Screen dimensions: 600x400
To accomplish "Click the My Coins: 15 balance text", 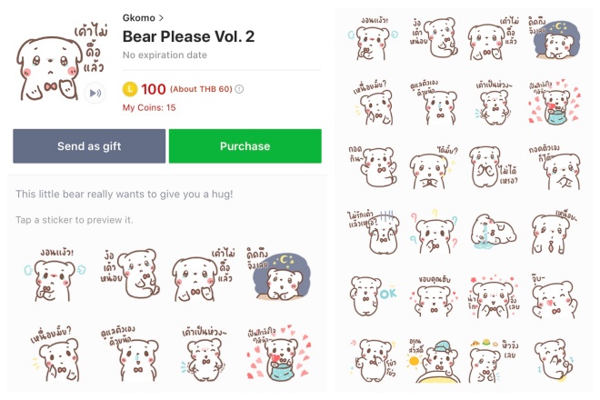I will click(149, 107).
